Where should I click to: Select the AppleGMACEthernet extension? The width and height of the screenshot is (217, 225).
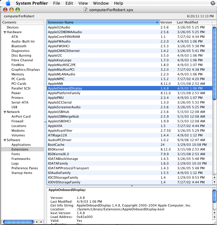point(130,51)
